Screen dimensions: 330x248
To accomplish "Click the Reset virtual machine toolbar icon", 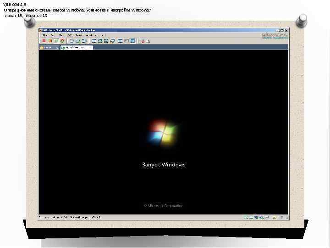I will 62,41.
